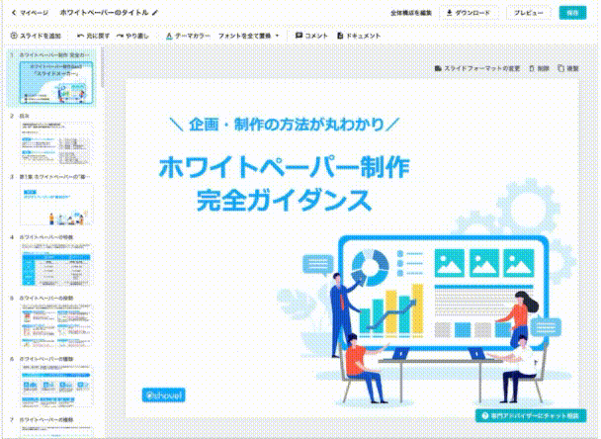Click スライドを追加 to add a slide
The width and height of the screenshot is (601, 439).
(x=35, y=35)
